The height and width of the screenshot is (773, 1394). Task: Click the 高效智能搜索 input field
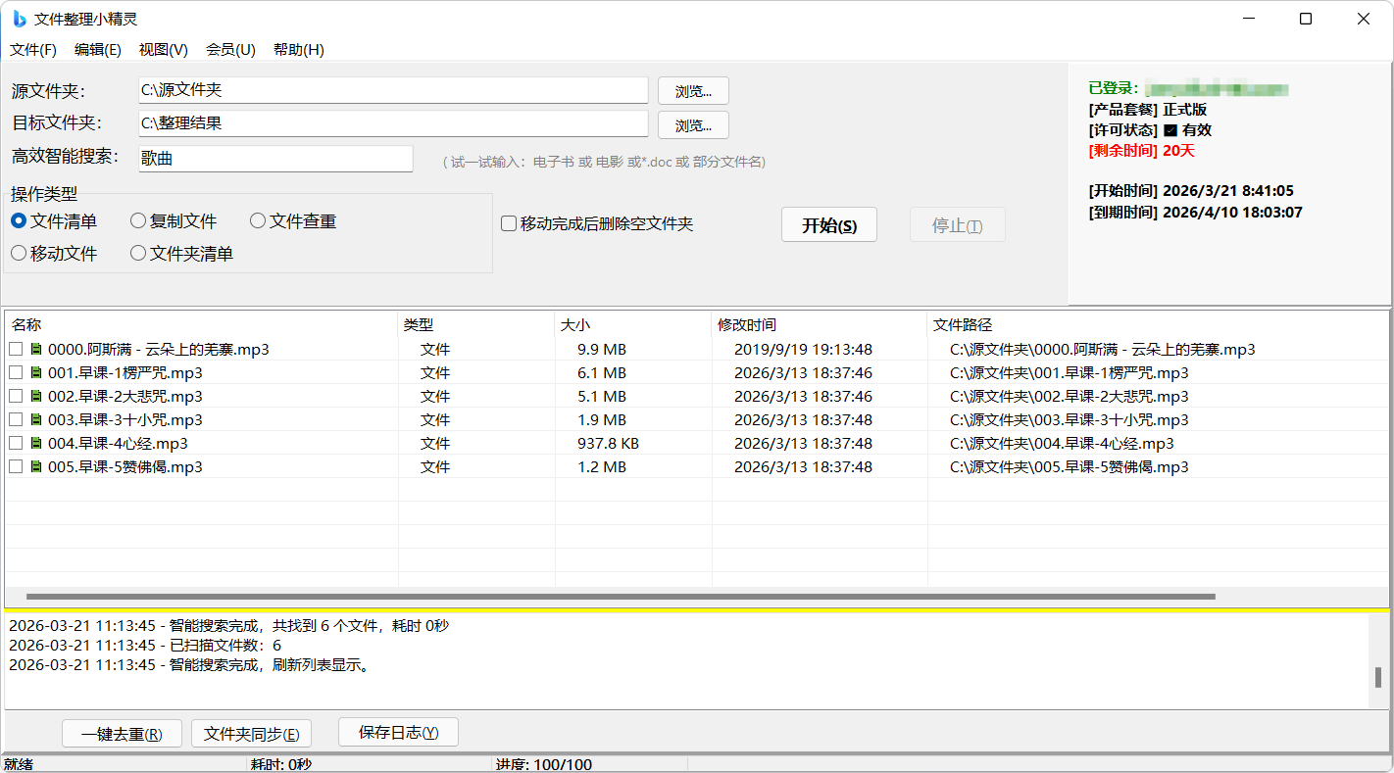(x=275, y=159)
